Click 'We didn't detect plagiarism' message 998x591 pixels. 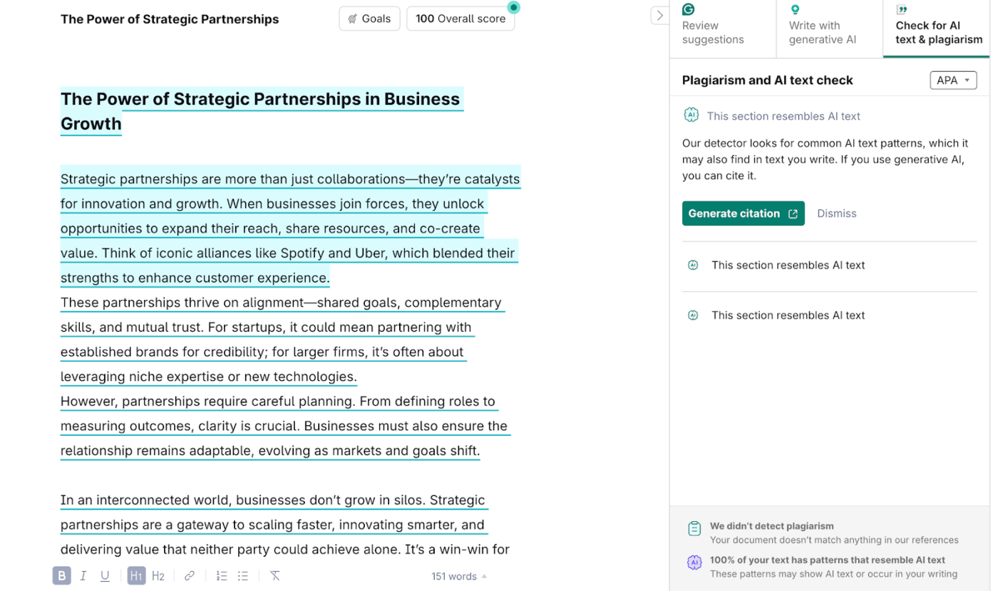click(x=771, y=526)
